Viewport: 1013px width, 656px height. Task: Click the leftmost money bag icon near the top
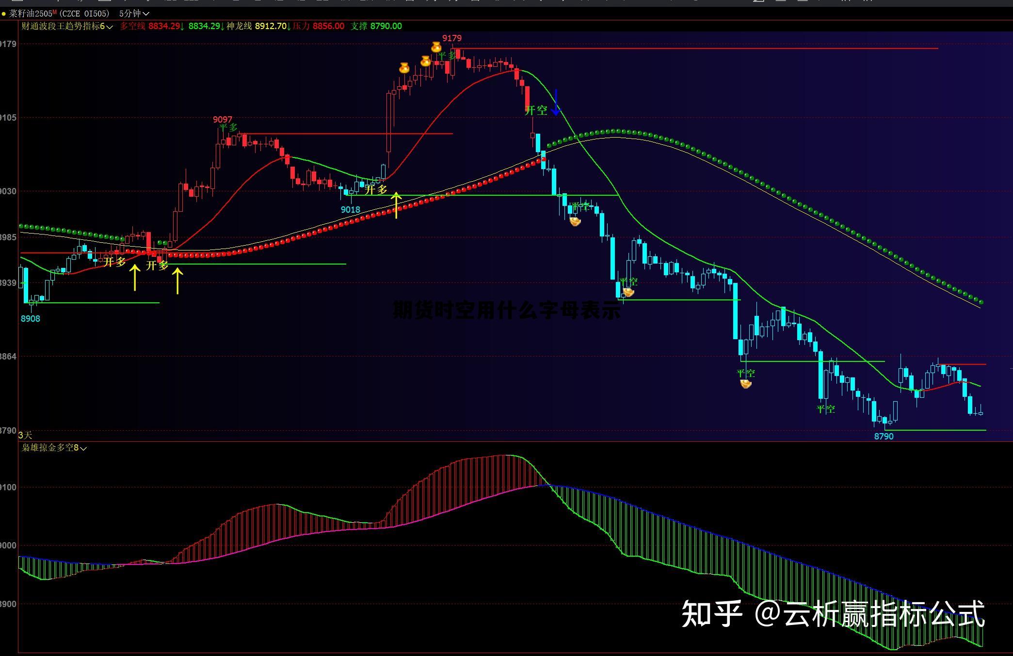404,68
